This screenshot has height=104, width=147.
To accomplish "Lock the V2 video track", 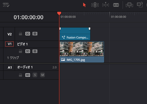I will tap(20, 34).
